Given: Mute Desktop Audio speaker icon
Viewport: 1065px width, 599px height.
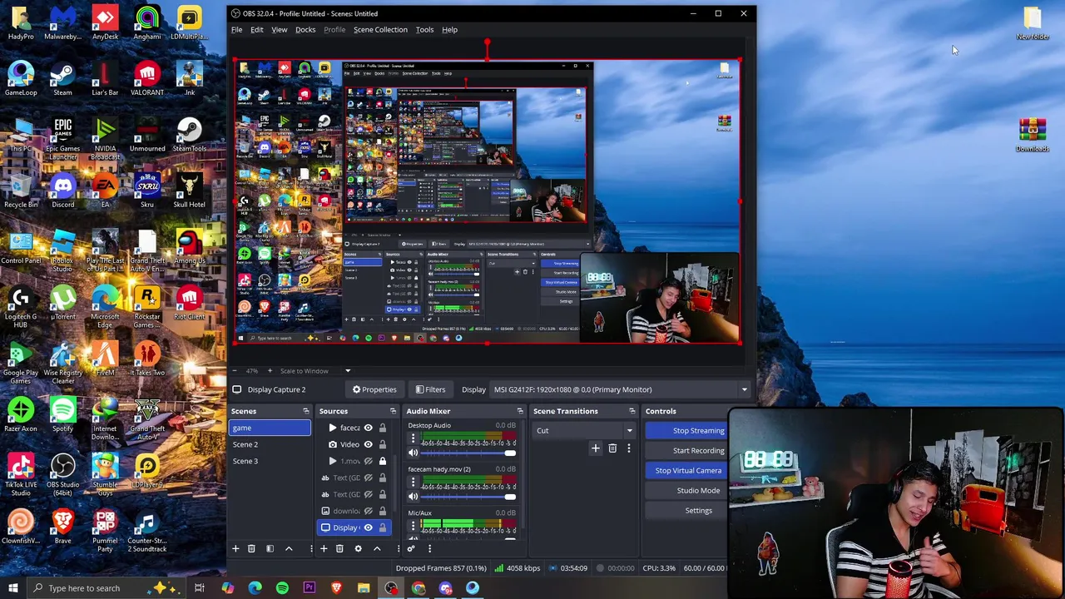Looking at the screenshot, I should pos(413,453).
